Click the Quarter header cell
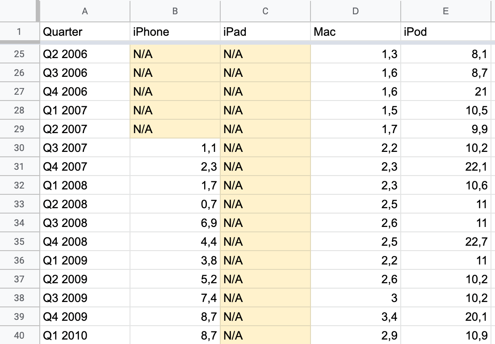The height and width of the screenshot is (344, 495). coord(85,32)
